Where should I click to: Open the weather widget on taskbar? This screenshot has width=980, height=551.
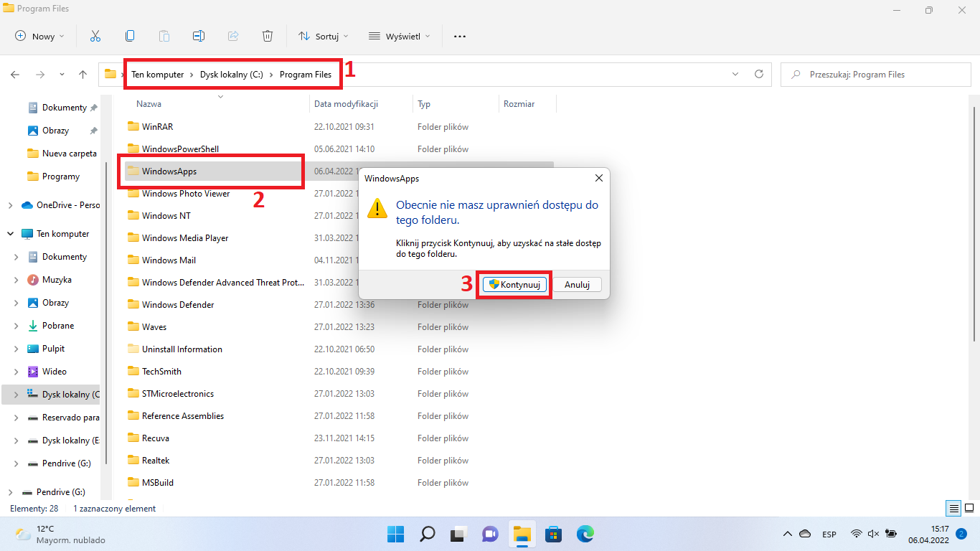coord(60,534)
